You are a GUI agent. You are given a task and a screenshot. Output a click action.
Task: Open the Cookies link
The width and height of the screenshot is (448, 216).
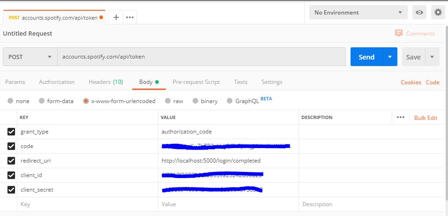click(x=411, y=82)
